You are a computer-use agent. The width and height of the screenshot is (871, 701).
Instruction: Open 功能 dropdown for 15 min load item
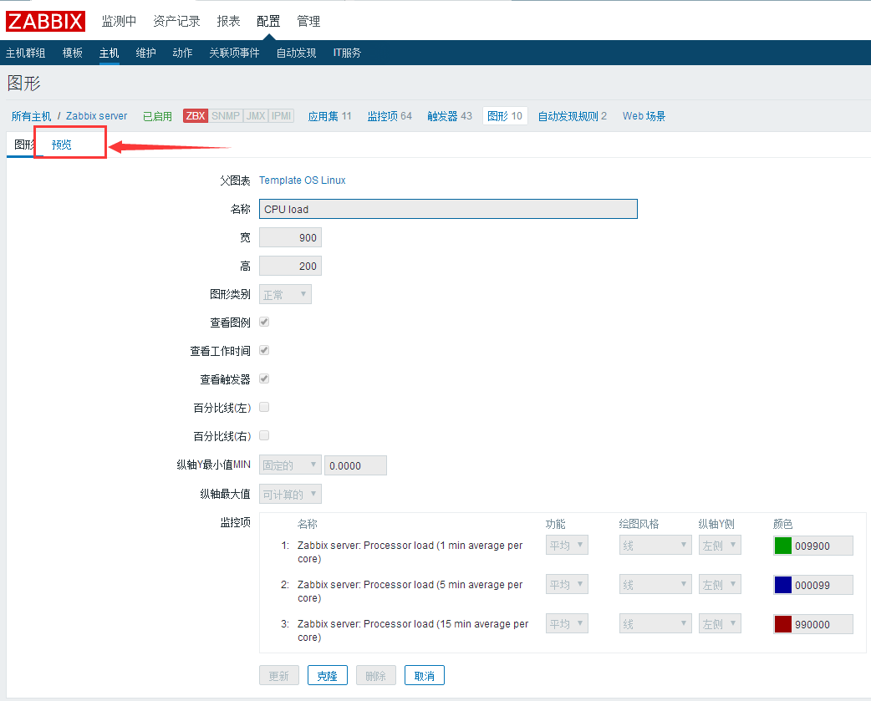pyautogui.click(x=567, y=624)
